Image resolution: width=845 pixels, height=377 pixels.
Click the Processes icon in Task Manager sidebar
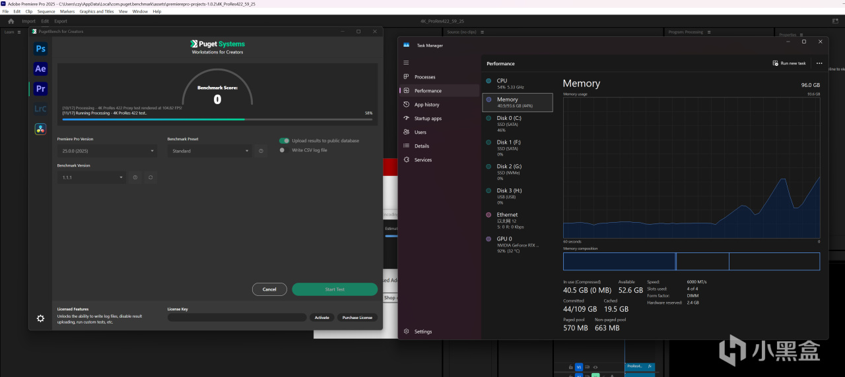tap(407, 77)
